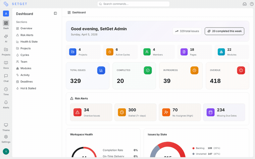Click the green user avatar S
The image size is (255, 159).
coord(6,151)
